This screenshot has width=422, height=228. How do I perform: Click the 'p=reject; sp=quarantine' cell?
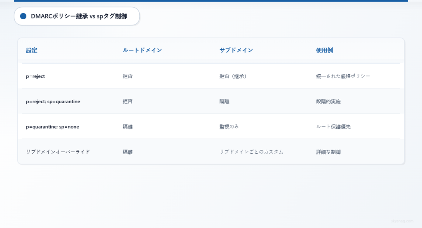coord(53,101)
